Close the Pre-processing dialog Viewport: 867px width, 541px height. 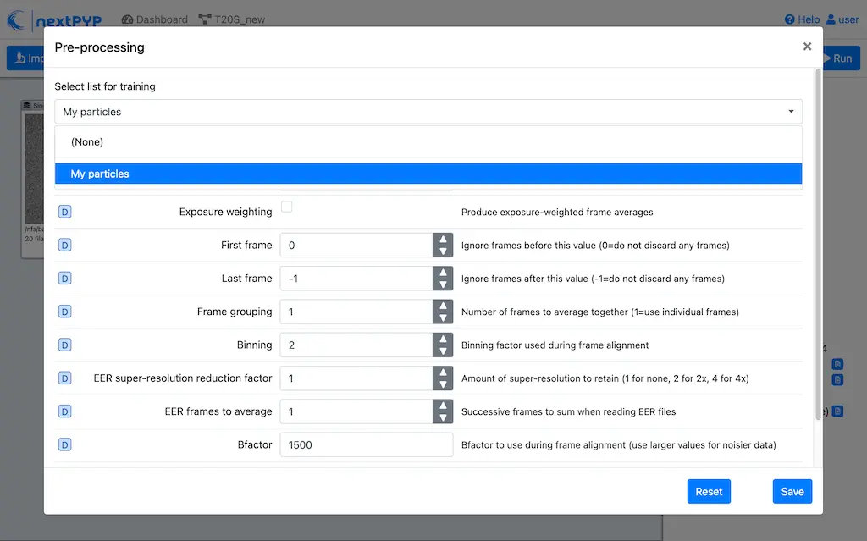(807, 47)
